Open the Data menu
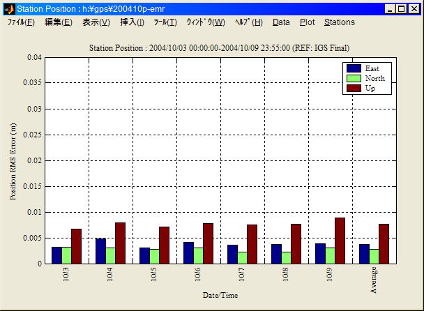424x311 pixels. coord(281,22)
